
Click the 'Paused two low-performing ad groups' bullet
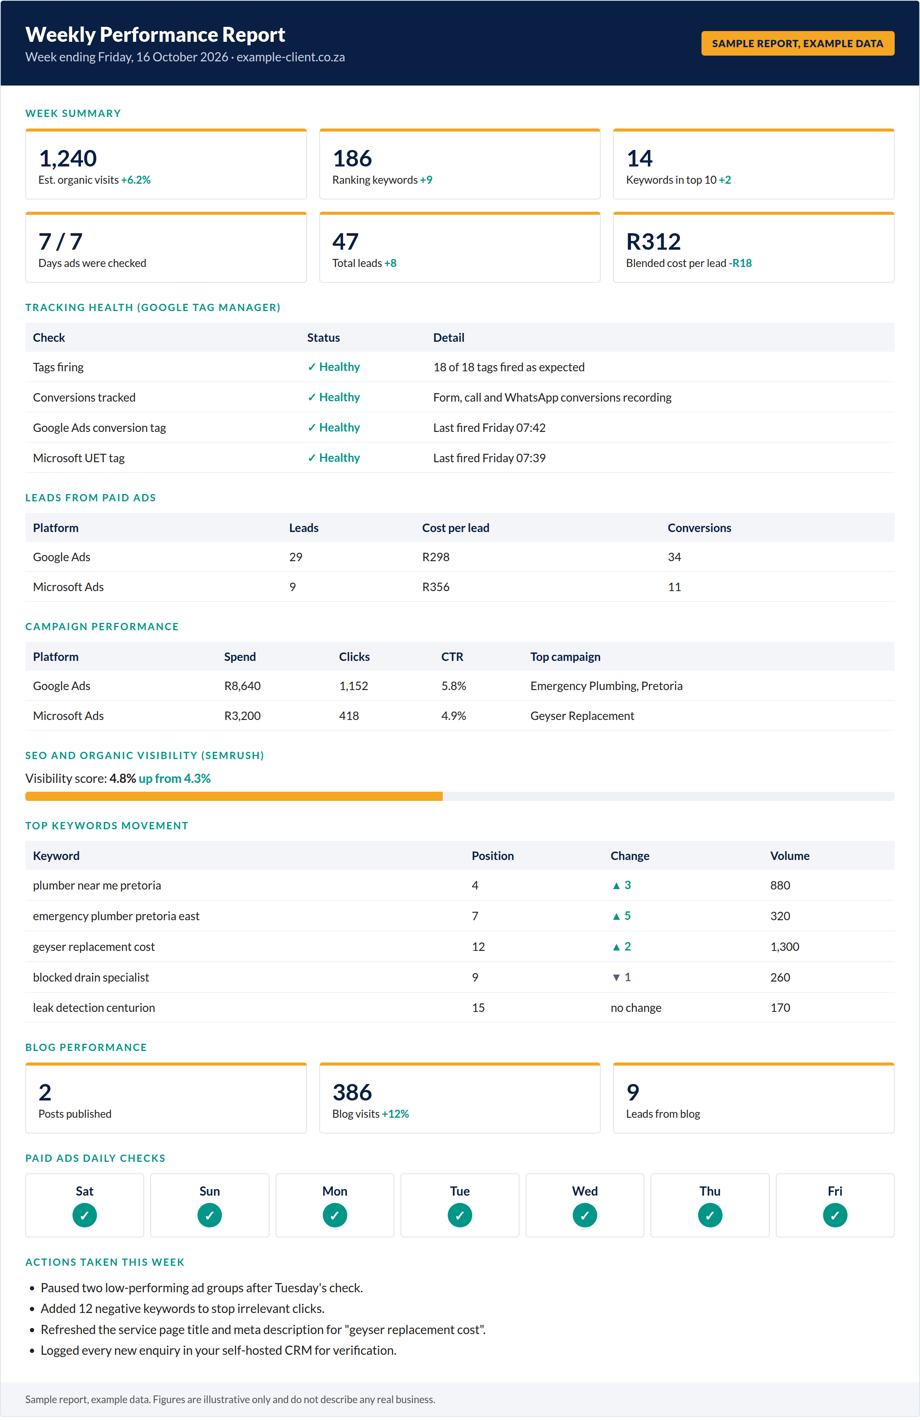coord(202,1288)
